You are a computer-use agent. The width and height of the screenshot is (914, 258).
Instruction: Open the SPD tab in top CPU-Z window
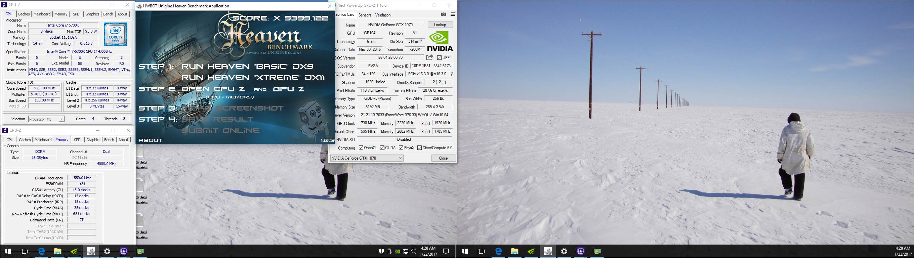coord(76,14)
